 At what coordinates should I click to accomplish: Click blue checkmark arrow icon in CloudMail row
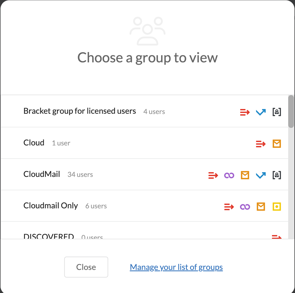point(261,175)
